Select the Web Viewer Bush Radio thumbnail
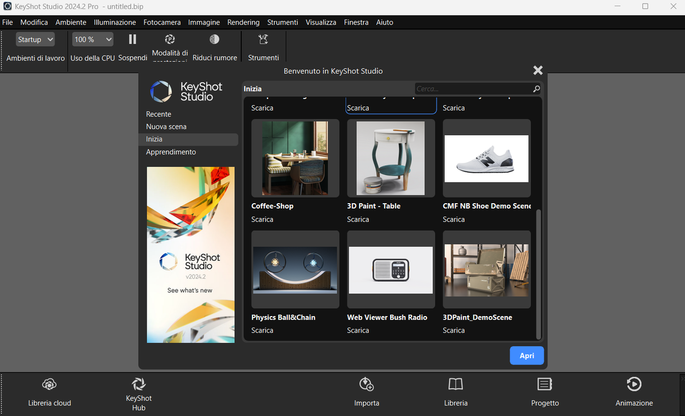The width and height of the screenshot is (685, 416). pyautogui.click(x=391, y=269)
